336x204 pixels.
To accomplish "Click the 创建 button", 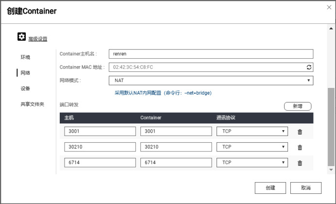I will pyautogui.click(x=270, y=188).
